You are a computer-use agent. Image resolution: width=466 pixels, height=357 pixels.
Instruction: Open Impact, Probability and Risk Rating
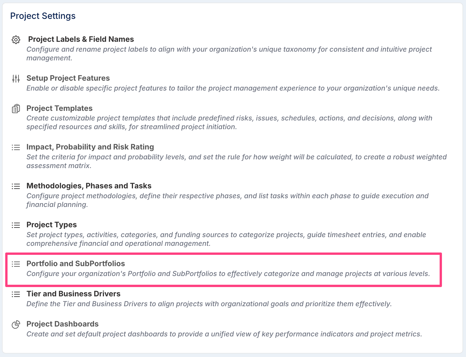(90, 147)
